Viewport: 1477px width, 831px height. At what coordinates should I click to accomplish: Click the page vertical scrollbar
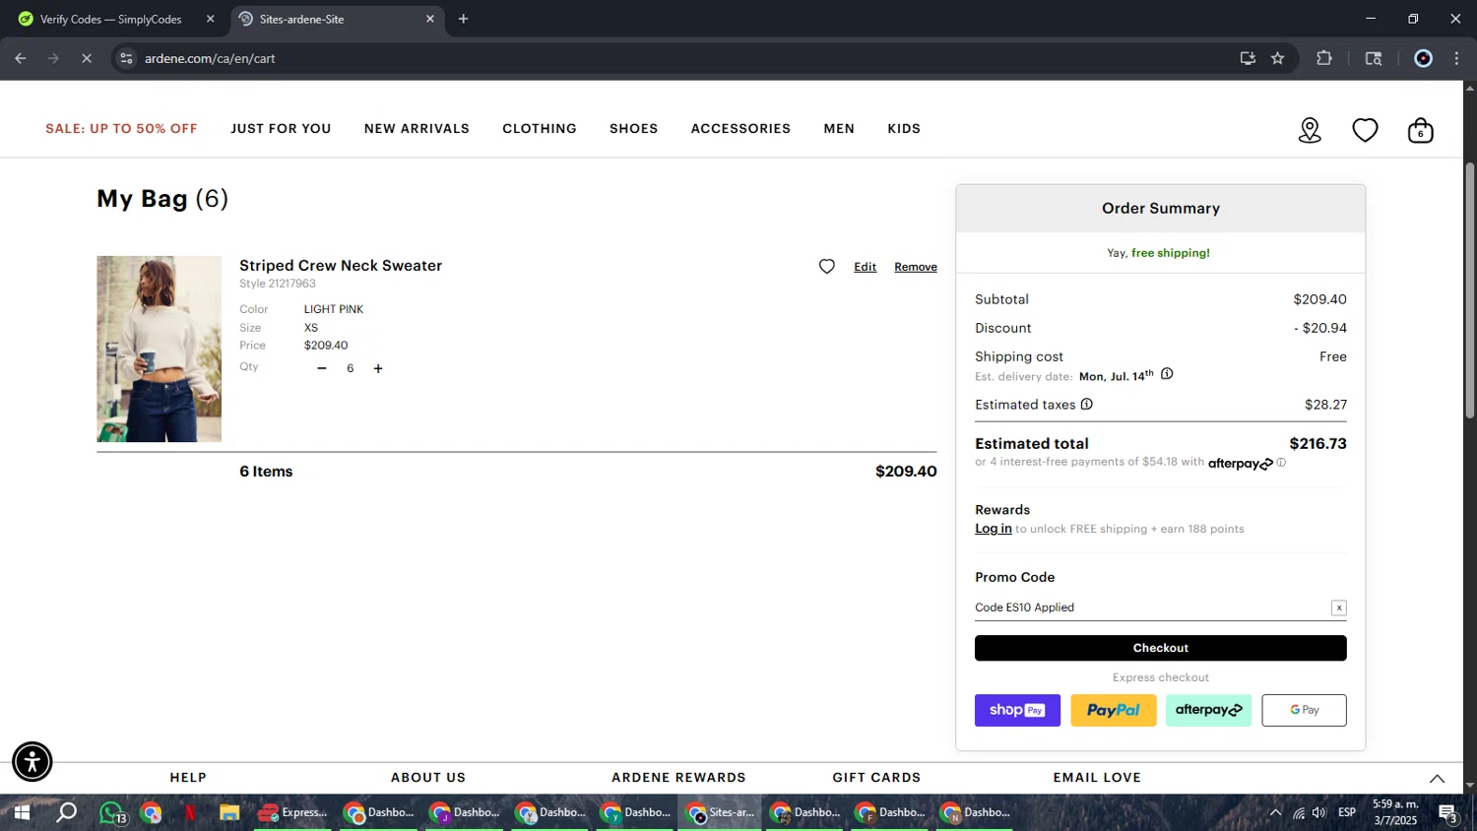tap(1469, 290)
